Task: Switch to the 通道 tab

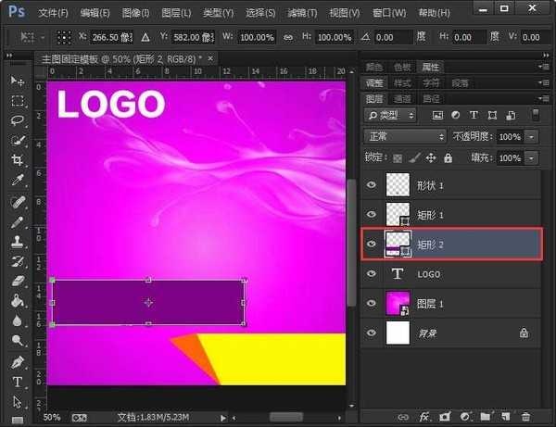Action: pos(402,98)
